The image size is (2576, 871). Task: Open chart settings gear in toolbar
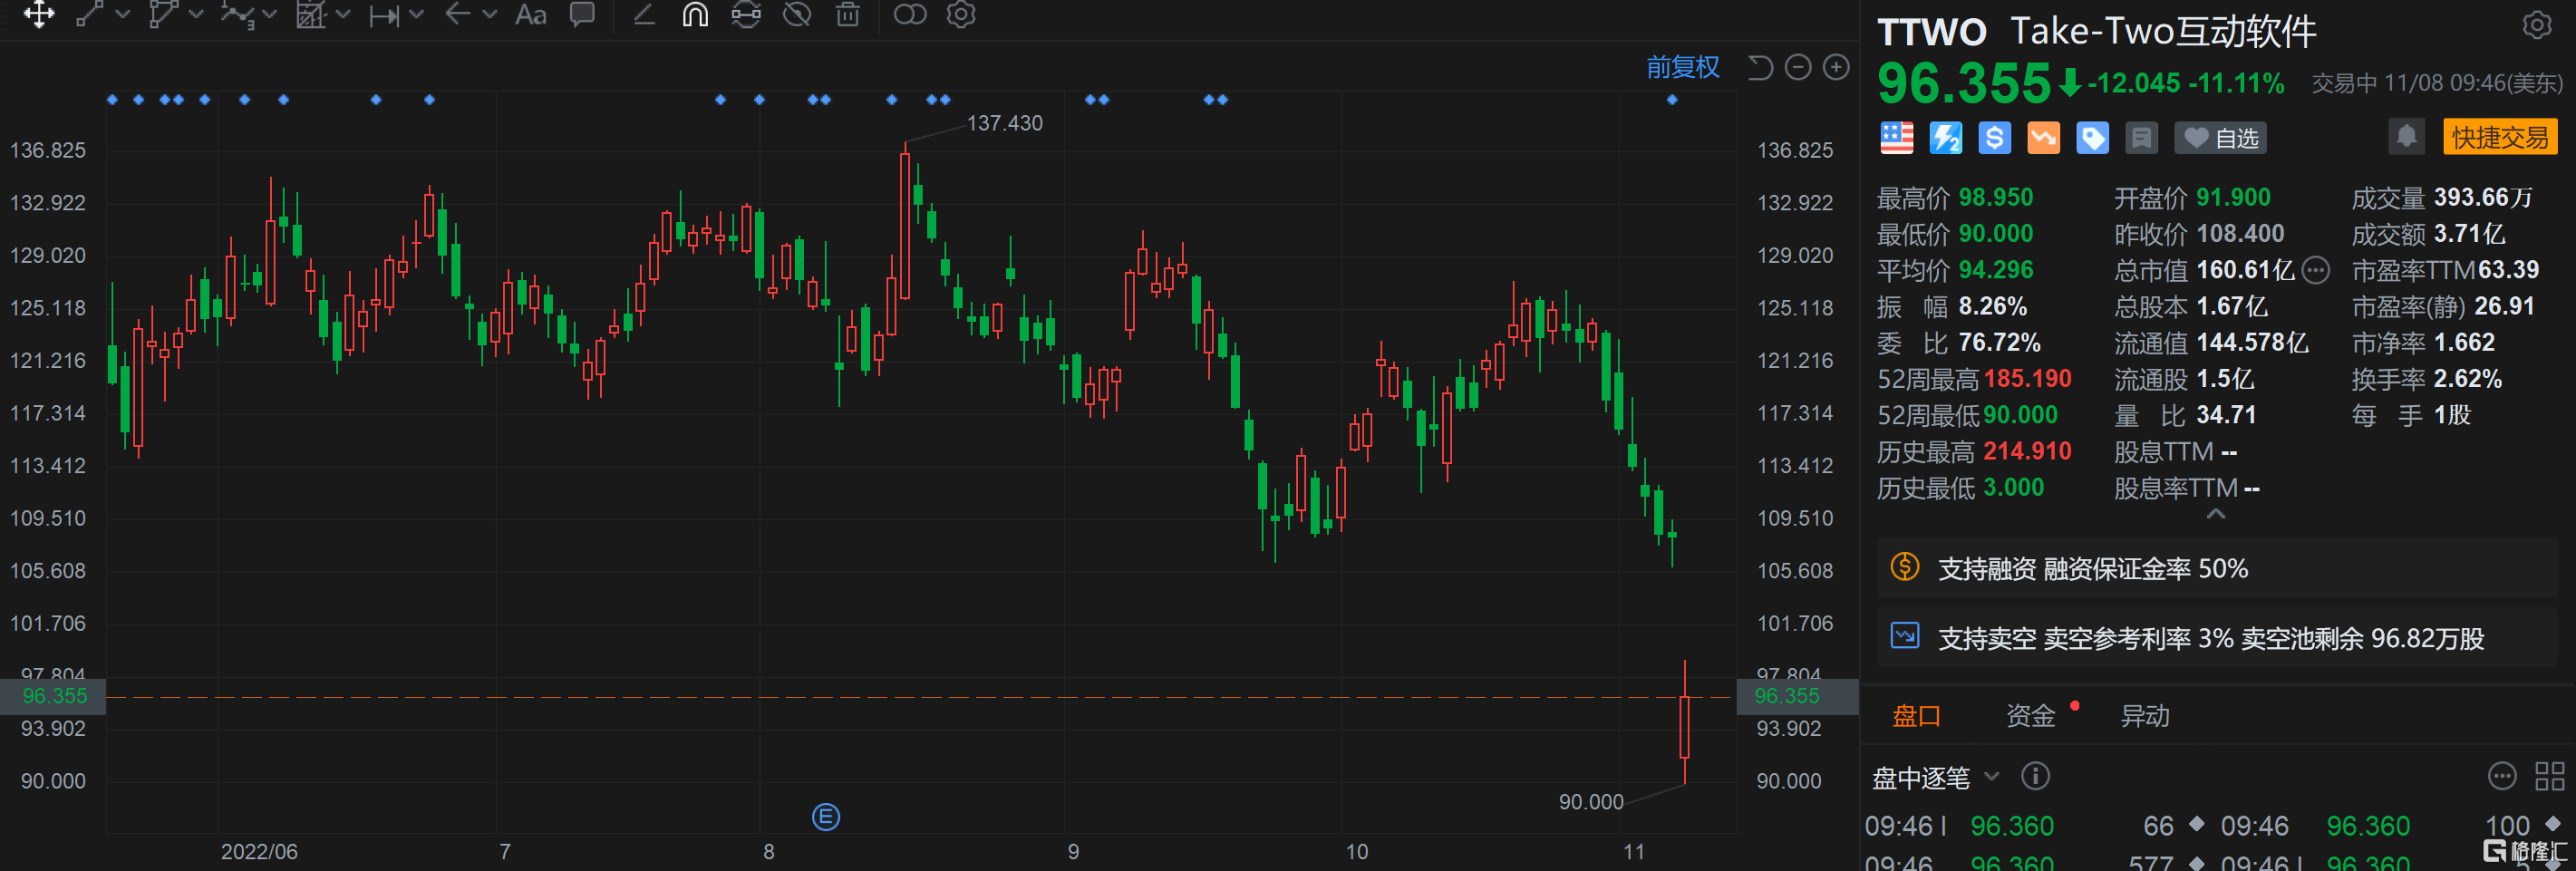coord(961,14)
